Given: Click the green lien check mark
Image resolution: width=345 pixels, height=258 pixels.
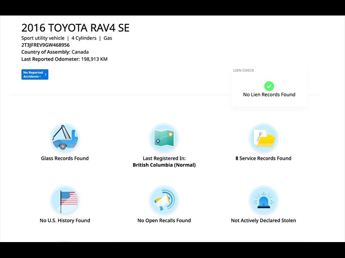Looking at the screenshot, I should point(269,86).
